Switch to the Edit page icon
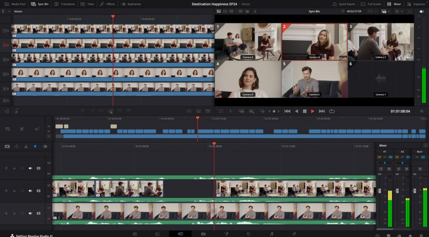The image size is (429, 237). tap(203, 234)
